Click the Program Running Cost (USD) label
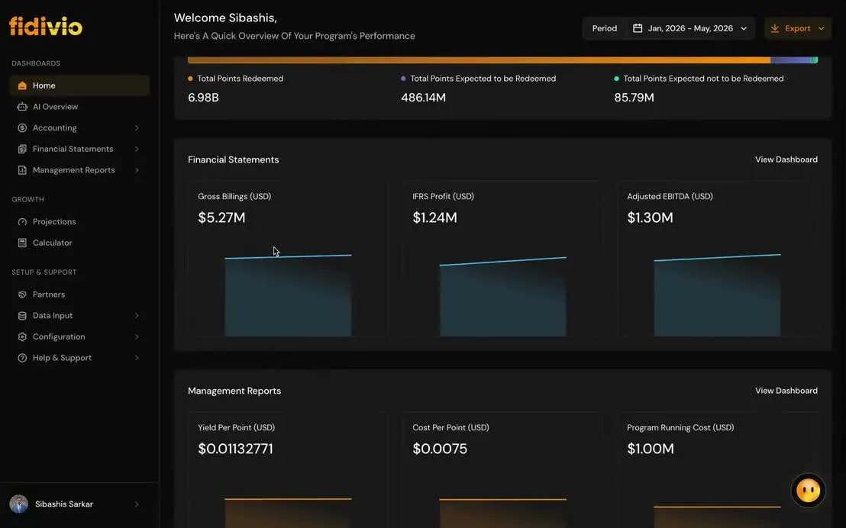This screenshot has height=528, width=846. click(680, 427)
